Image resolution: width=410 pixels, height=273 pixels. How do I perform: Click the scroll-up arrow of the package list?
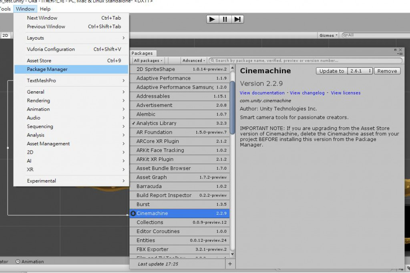tap(232, 68)
